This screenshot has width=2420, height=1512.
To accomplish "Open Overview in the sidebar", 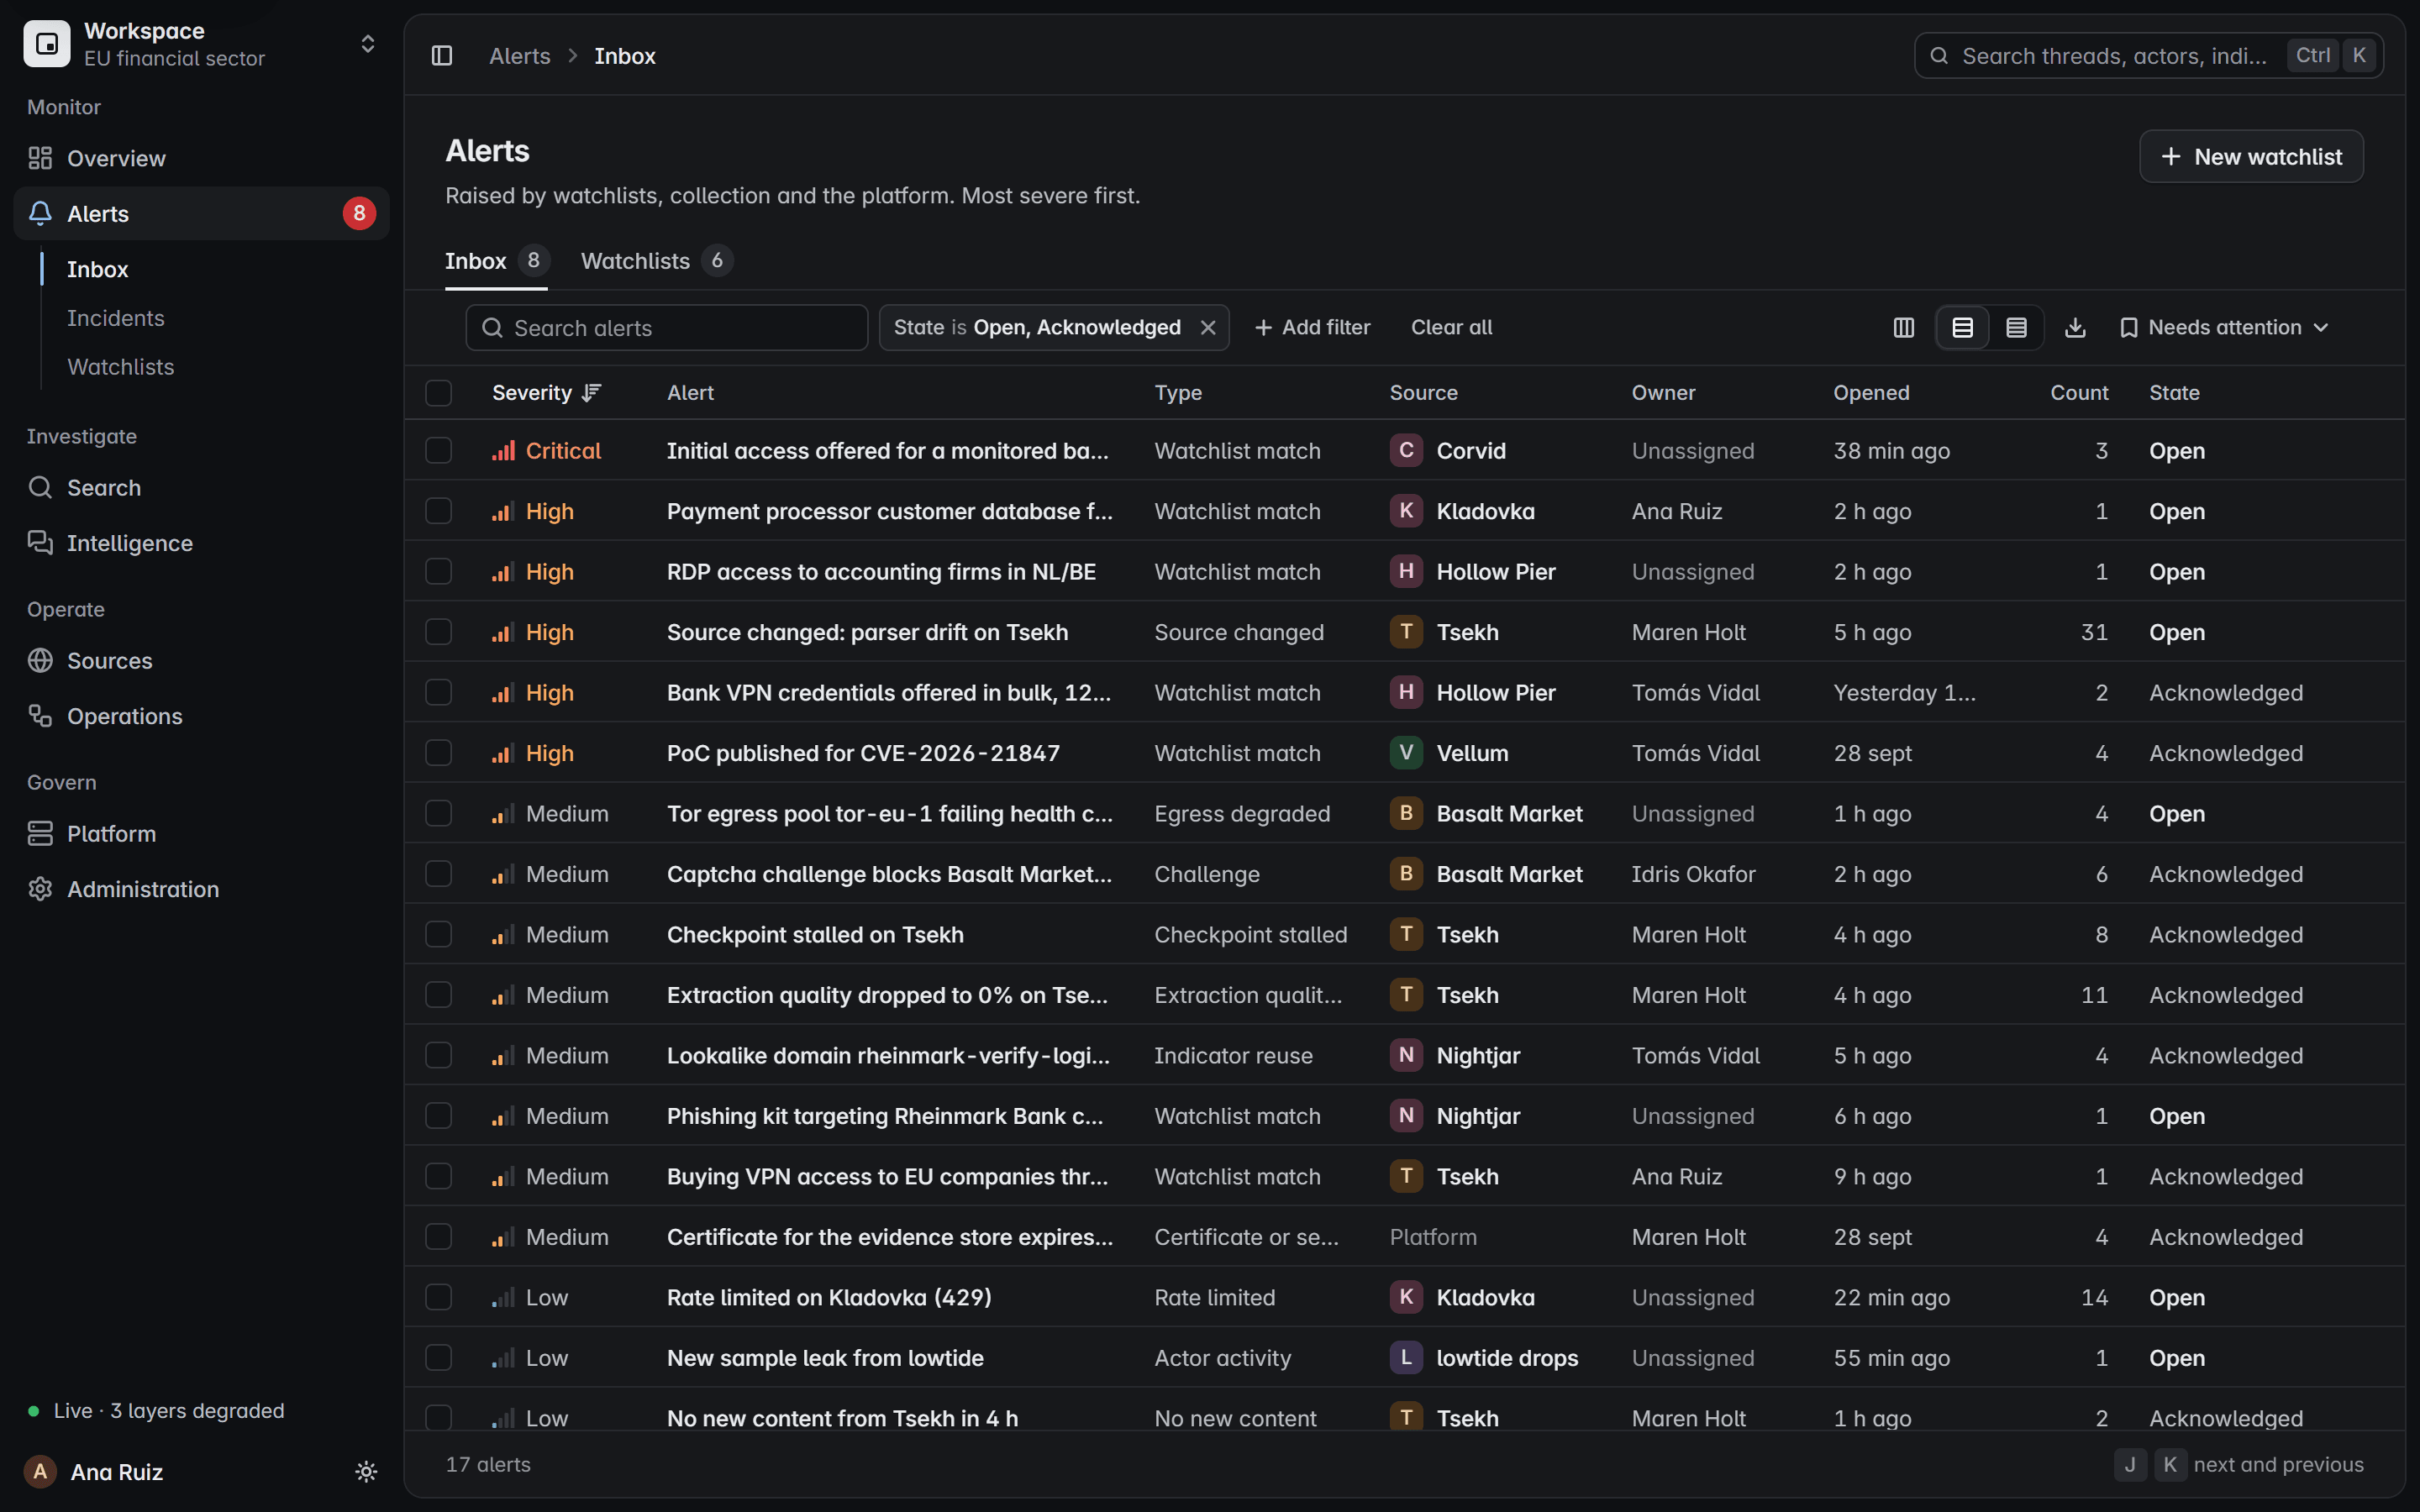I will [201, 158].
